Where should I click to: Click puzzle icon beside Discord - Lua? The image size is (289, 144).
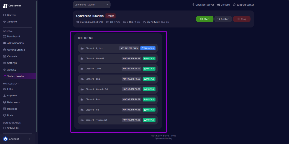(x=82, y=79)
